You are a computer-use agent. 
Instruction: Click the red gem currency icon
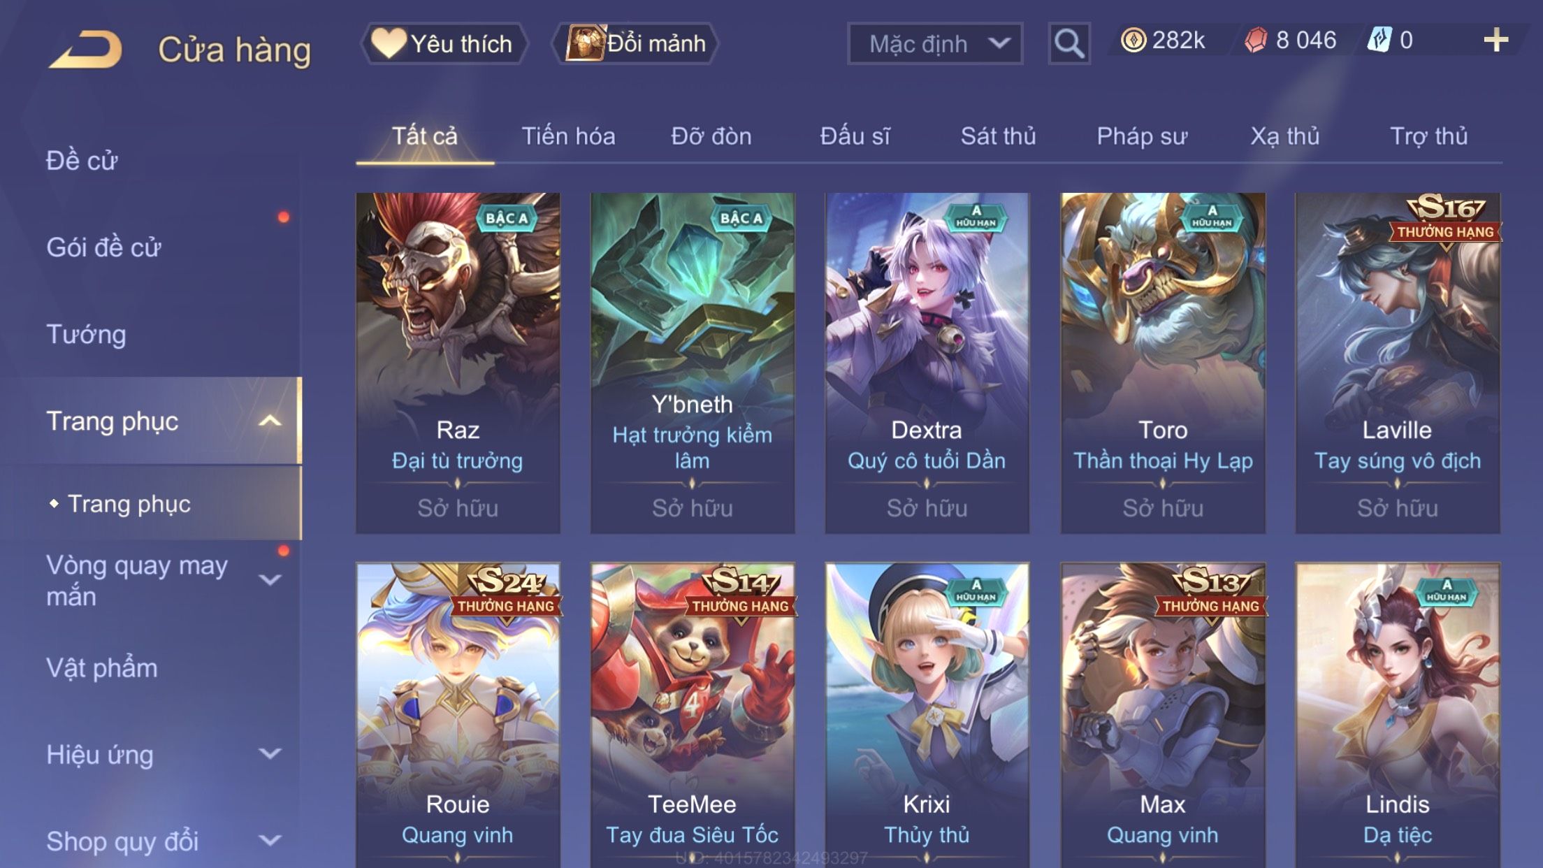pyautogui.click(x=1256, y=40)
